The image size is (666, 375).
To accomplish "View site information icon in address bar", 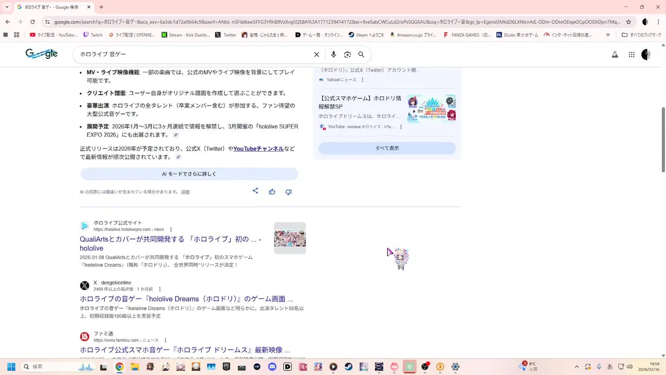I will pos(47,22).
